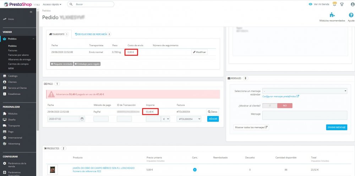Open Parámetros de la tienda gear icon

coord(5,163)
